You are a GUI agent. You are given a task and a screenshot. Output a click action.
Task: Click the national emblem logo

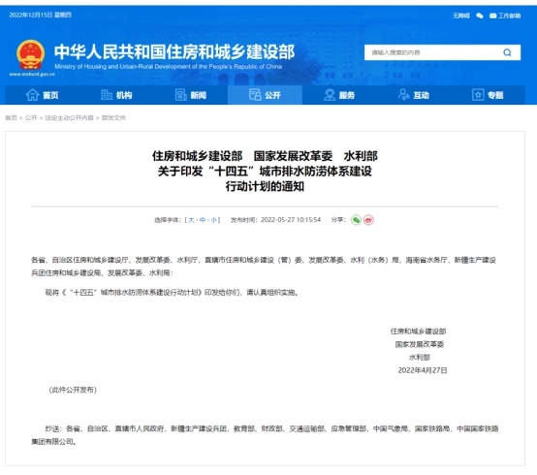31,55
